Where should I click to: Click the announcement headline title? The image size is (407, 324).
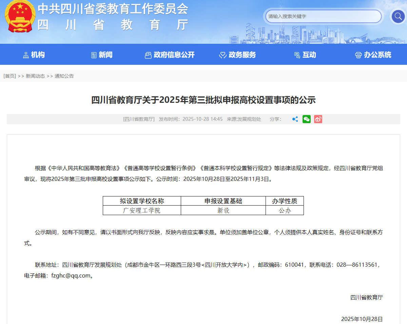click(x=203, y=100)
